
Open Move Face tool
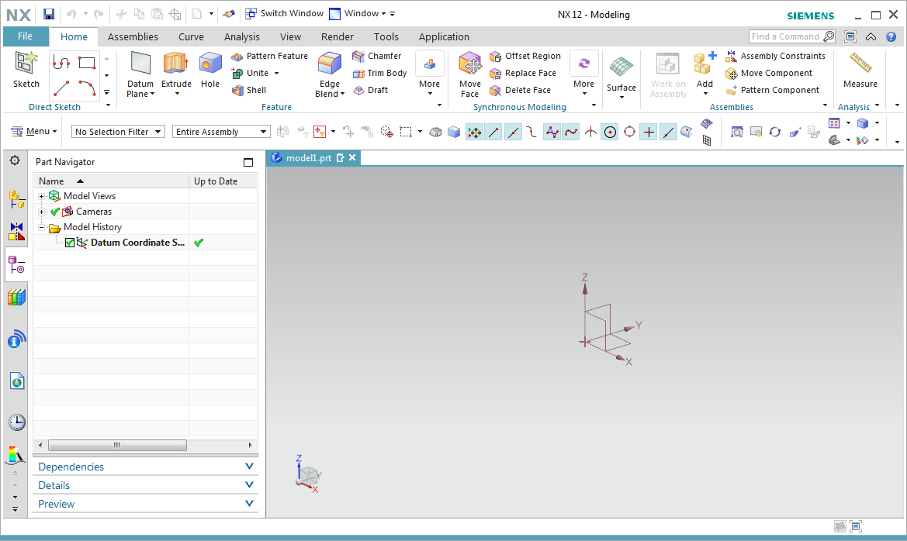(x=469, y=74)
